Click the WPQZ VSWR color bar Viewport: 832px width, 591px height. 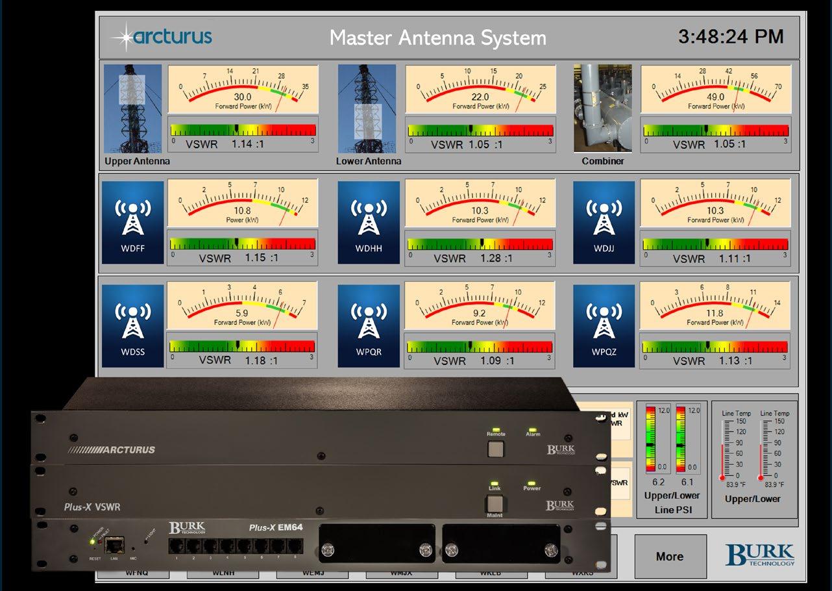(715, 347)
